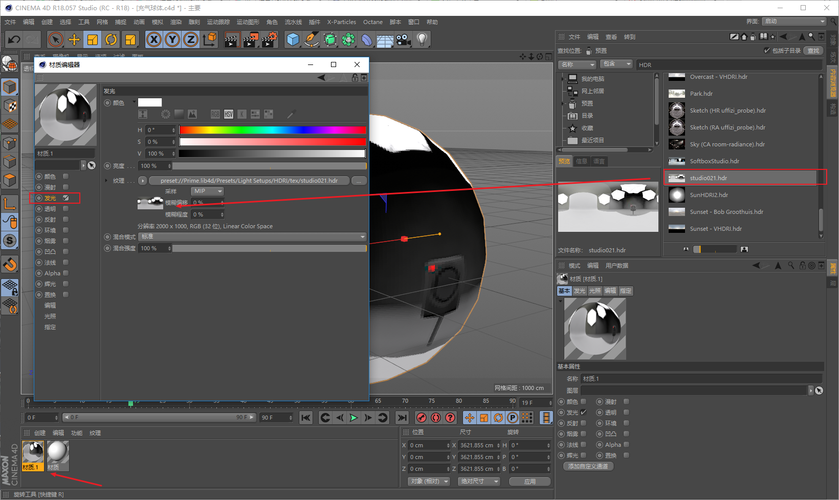The height and width of the screenshot is (500, 839).
Task: Click the 应用 apply button
Action: click(530, 482)
